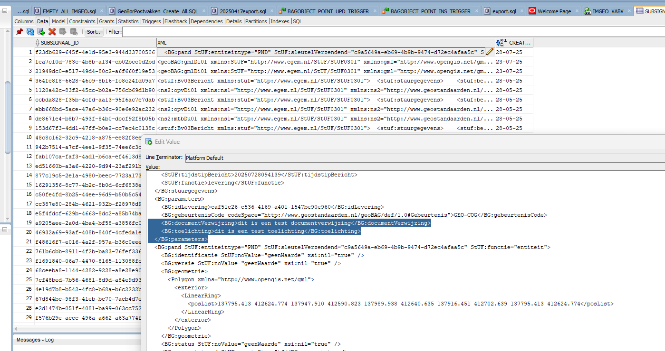Switch to EMPTY_ALL_IMGEO.sql tab
The width and height of the screenshot is (665, 351).
(x=69, y=11)
